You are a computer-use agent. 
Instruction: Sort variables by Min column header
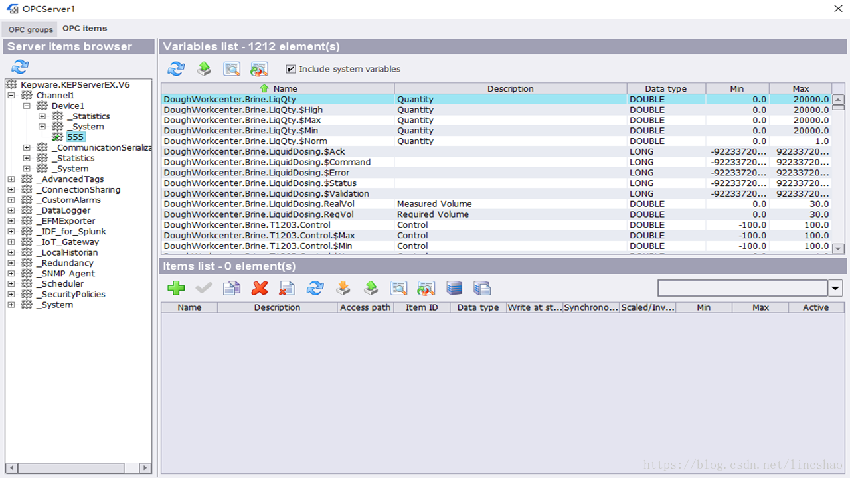coord(737,88)
